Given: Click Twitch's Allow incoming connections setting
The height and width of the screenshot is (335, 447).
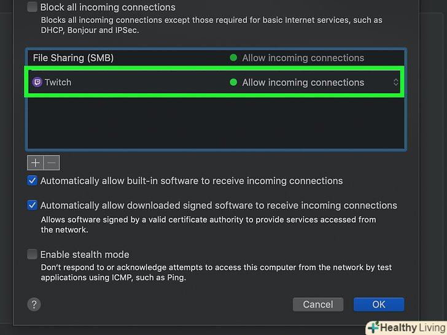Looking at the screenshot, I should click(303, 82).
